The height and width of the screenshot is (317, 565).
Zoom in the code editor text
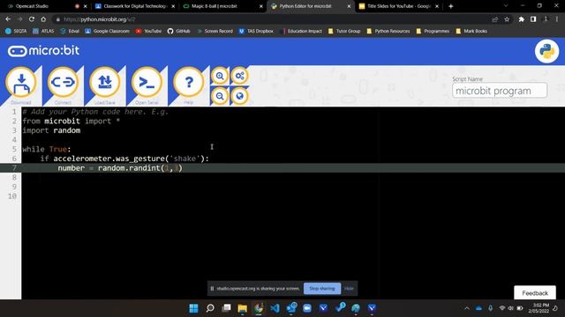pyautogui.click(x=220, y=76)
